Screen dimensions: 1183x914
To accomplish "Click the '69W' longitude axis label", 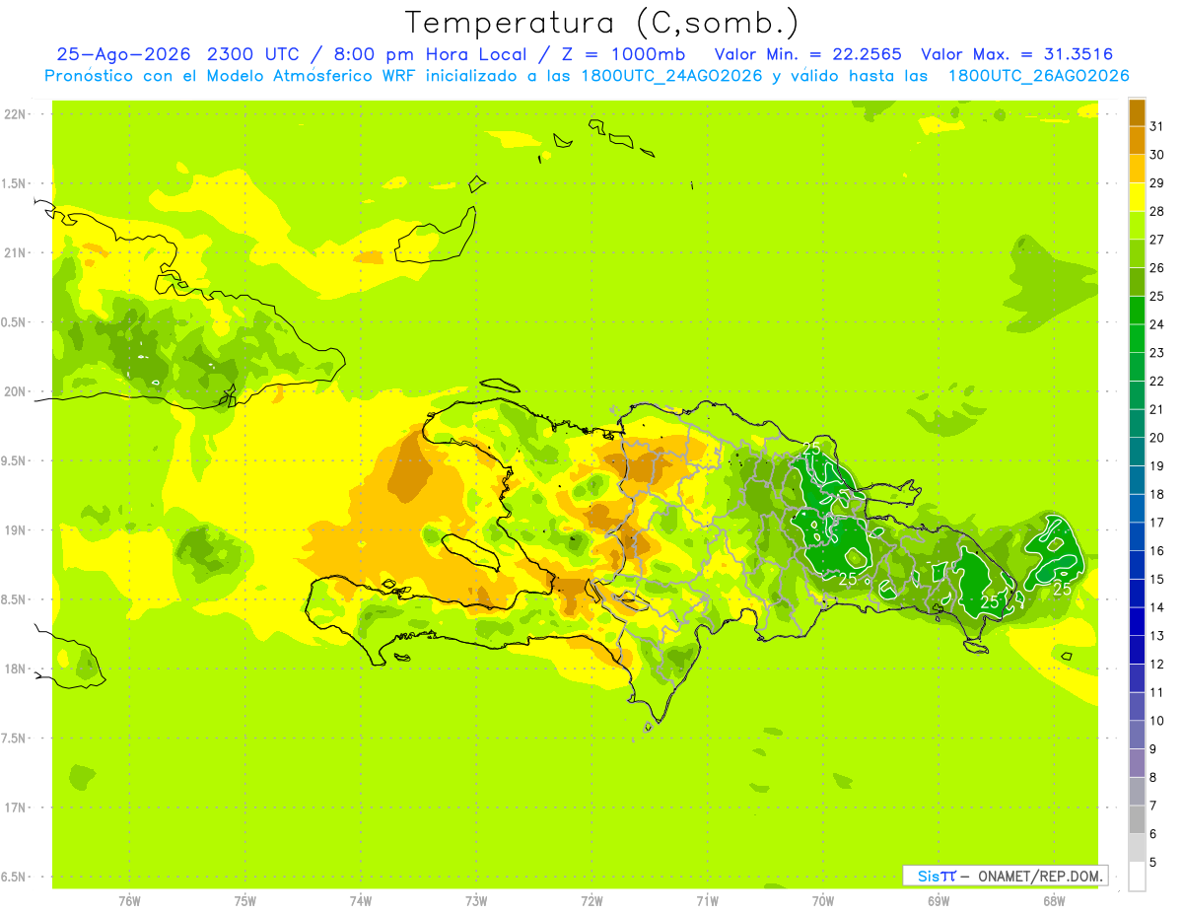I will 939,900.
